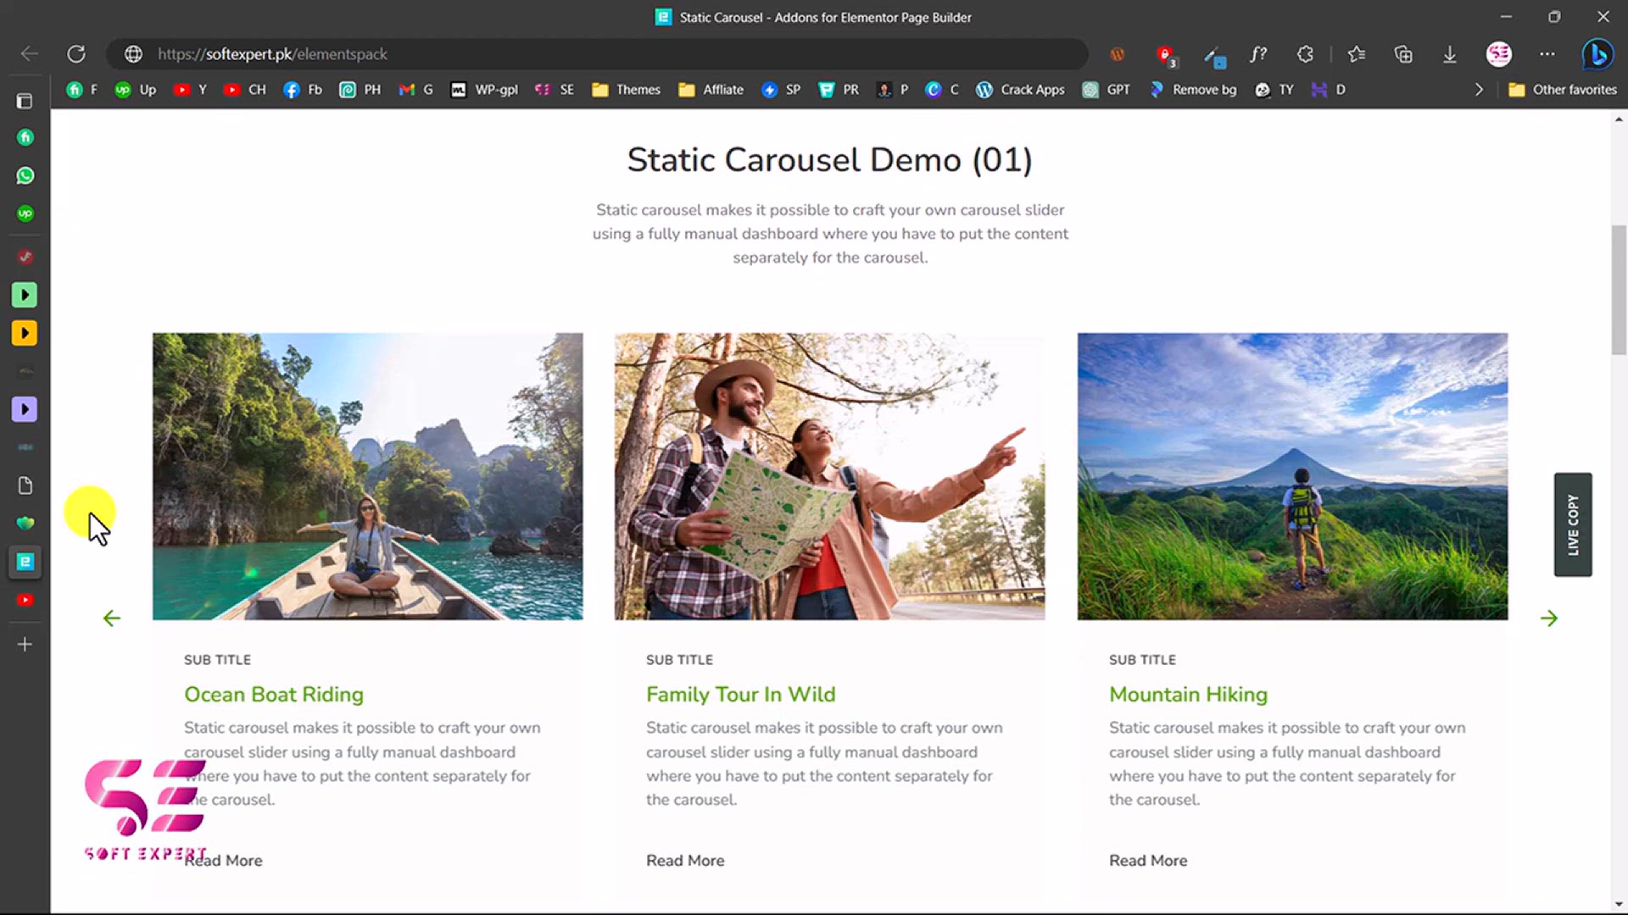Open the PR bookmark
Viewport: 1628px width, 915px height.
(839, 90)
